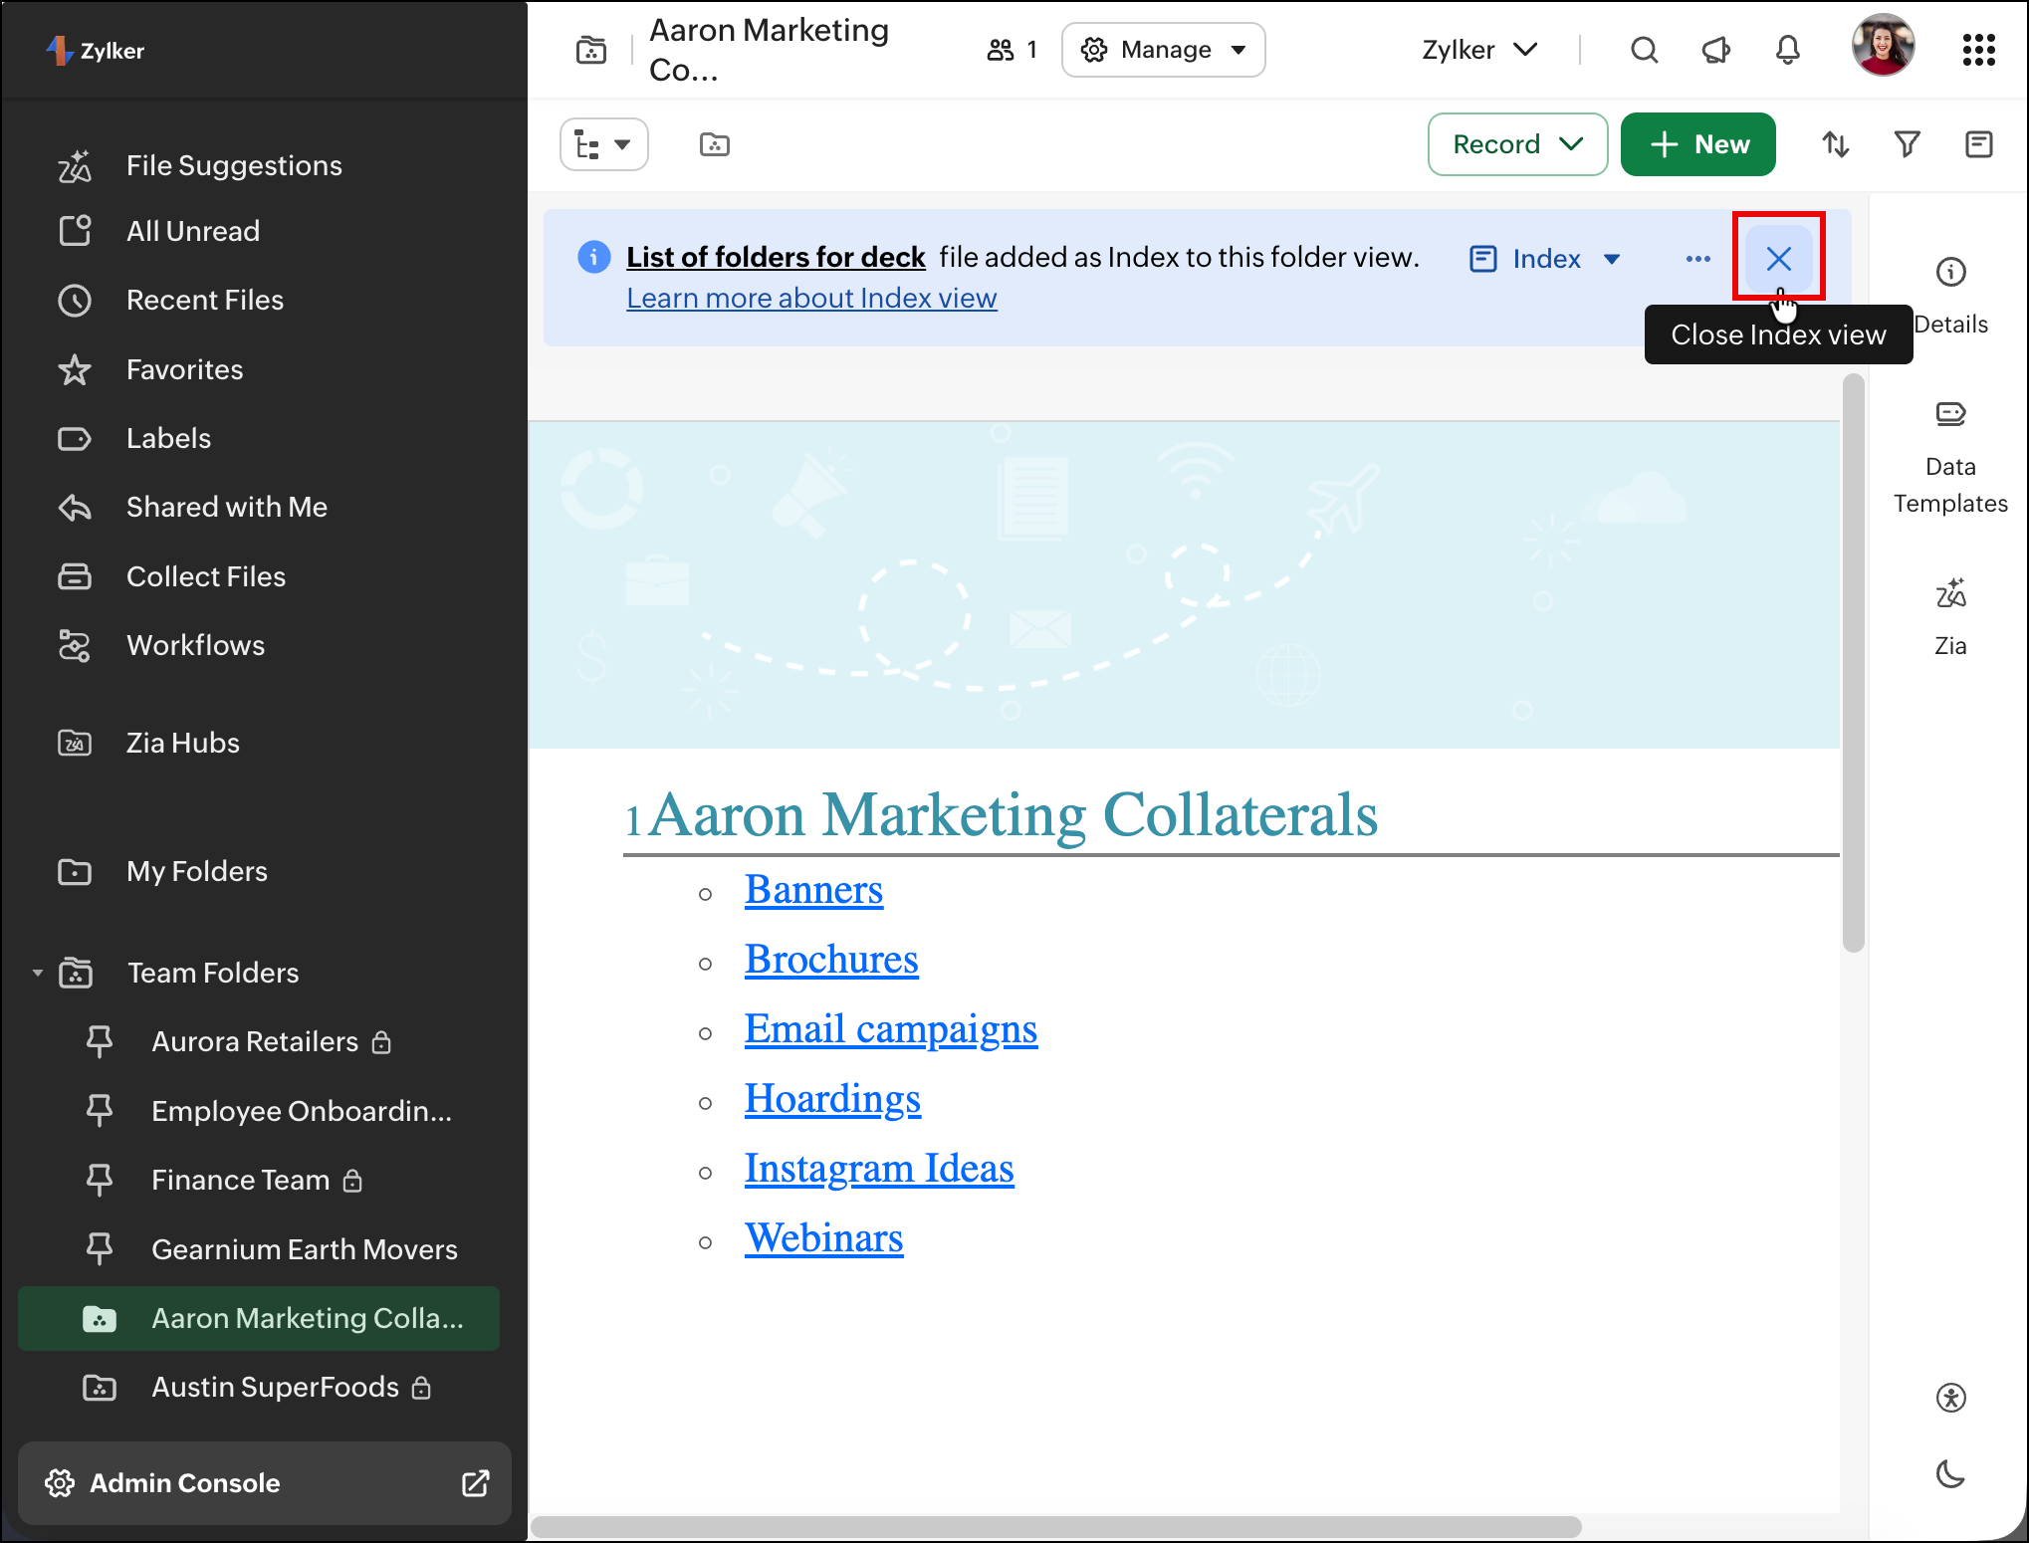Open the filter funnel icon
Viewport: 2029px width, 1543px height.
(x=1907, y=144)
